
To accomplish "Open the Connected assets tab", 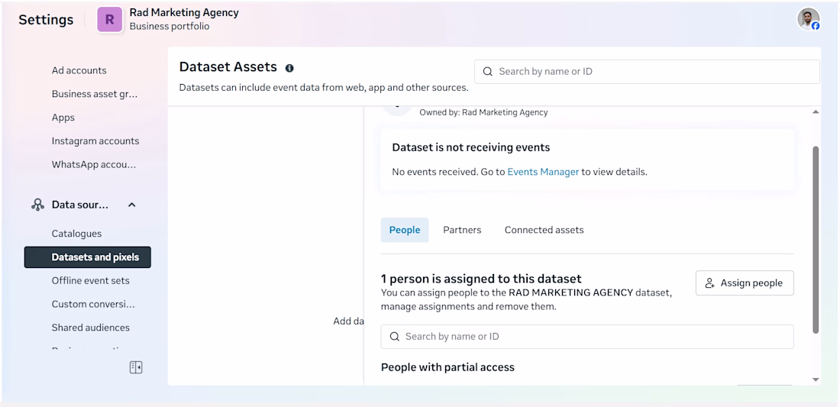I will click(544, 230).
